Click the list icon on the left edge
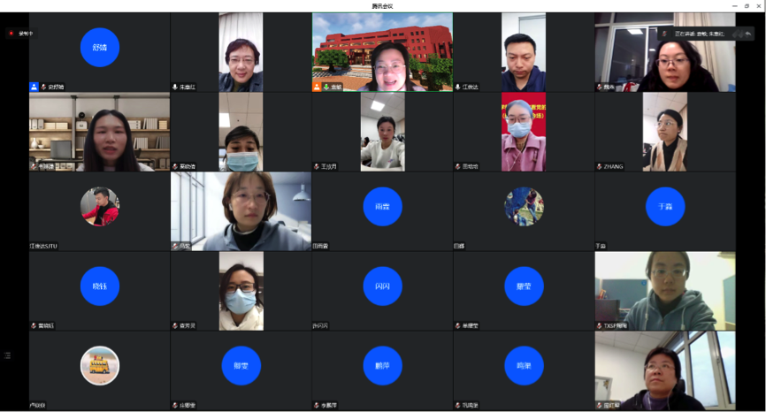This screenshot has width=766, height=412. click(x=8, y=355)
